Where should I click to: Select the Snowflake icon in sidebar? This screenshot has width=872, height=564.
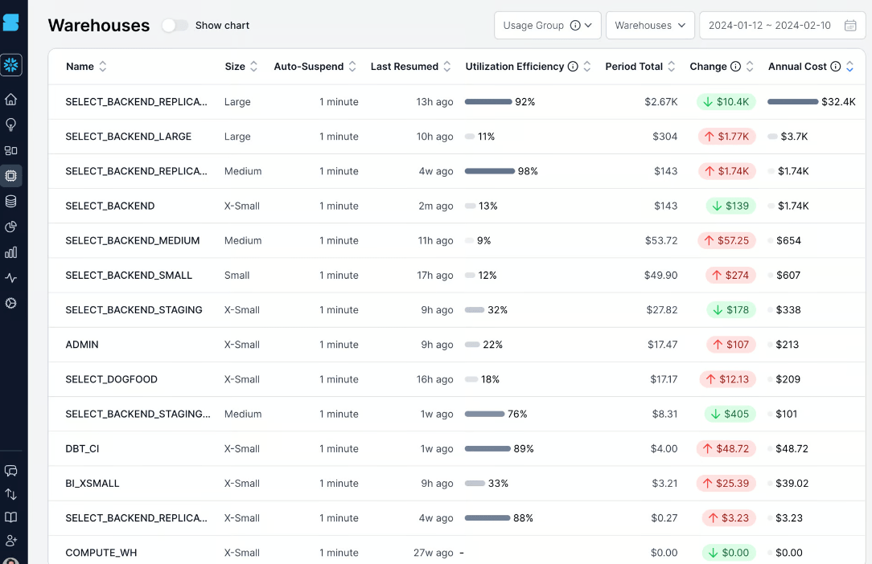[x=10, y=65]
